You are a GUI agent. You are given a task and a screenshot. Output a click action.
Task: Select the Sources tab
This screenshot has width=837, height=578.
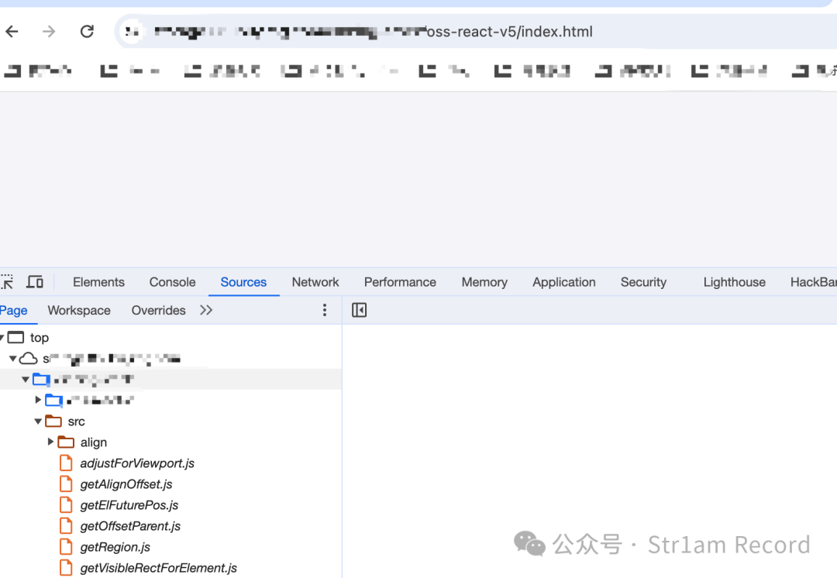243,282
